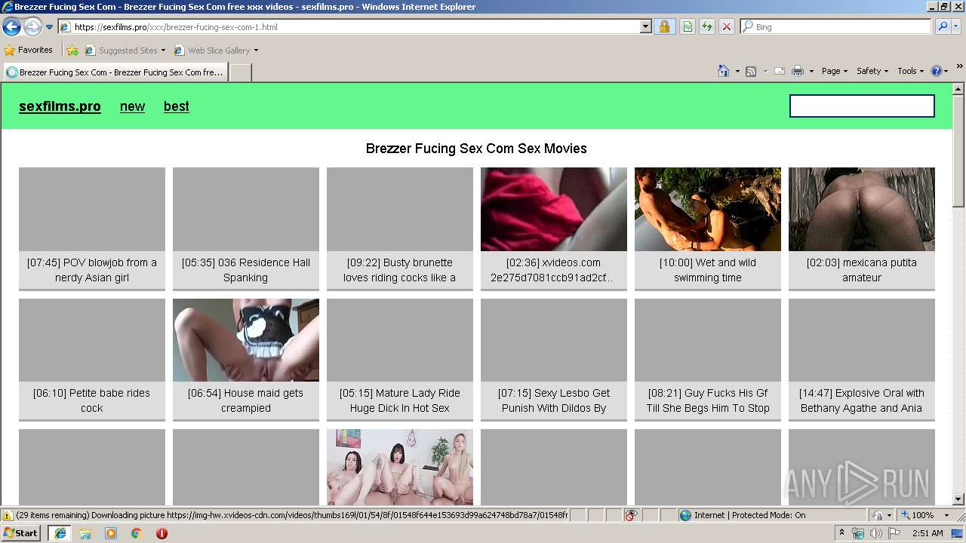Expand the Print dropdown arrow

811,71
